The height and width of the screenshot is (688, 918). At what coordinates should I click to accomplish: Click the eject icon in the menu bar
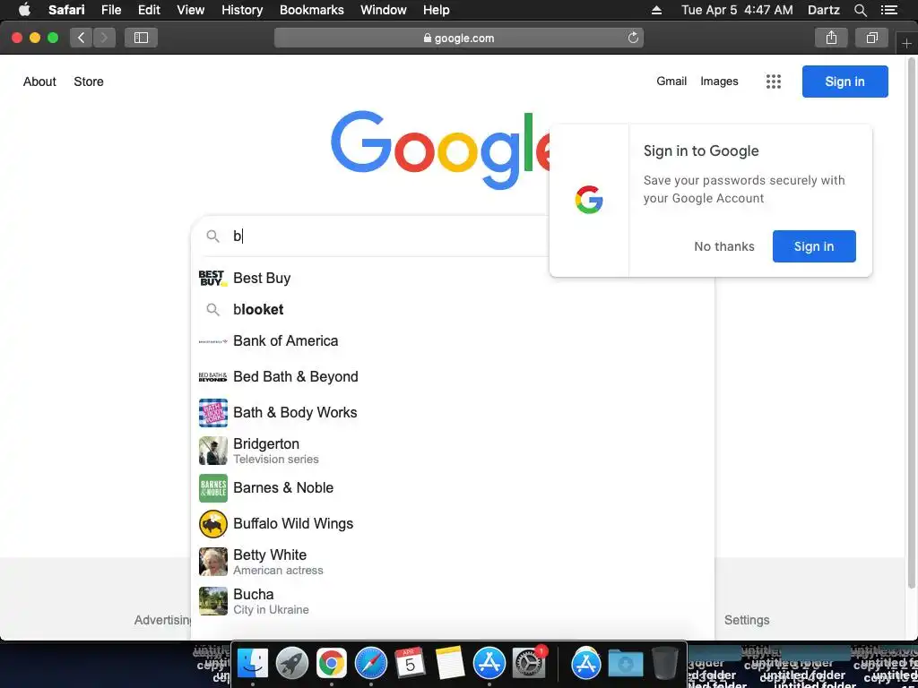tap(656, 10)
